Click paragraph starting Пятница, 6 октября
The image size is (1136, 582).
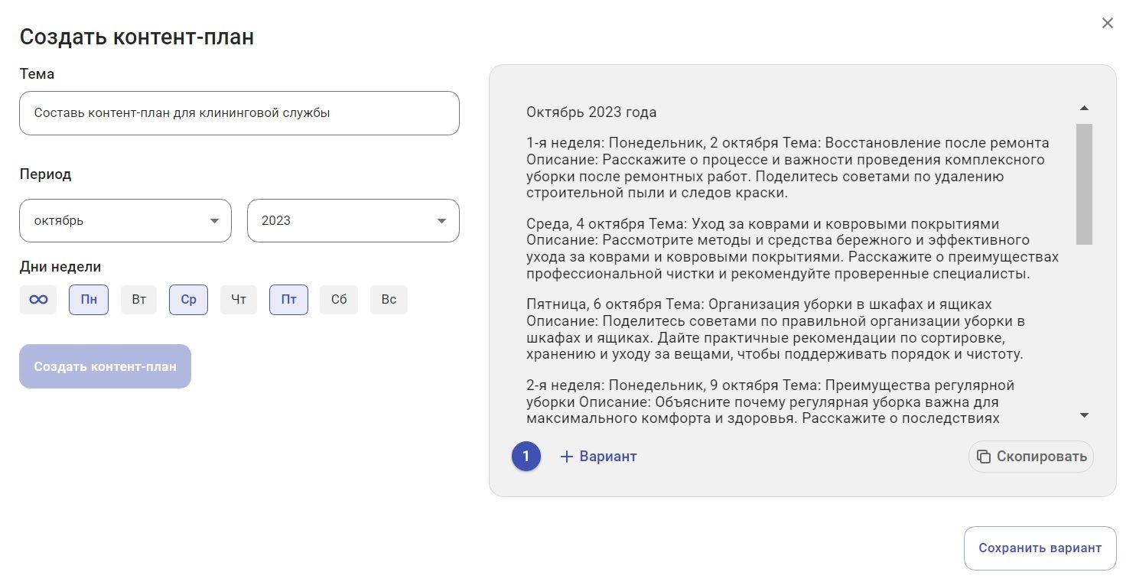tap(776, 330)
